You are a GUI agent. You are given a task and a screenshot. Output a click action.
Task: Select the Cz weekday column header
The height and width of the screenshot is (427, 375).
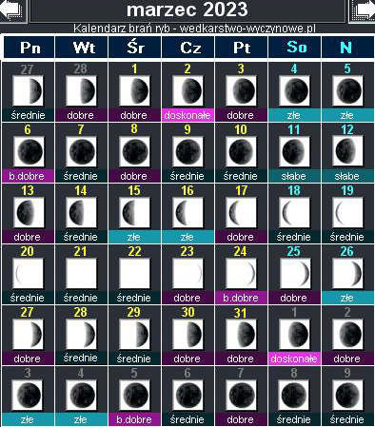188,48
